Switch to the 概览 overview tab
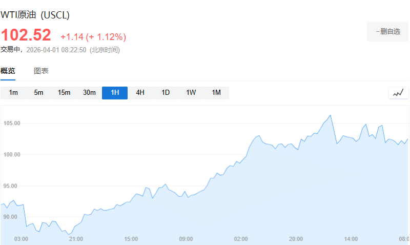 (8, 71)
